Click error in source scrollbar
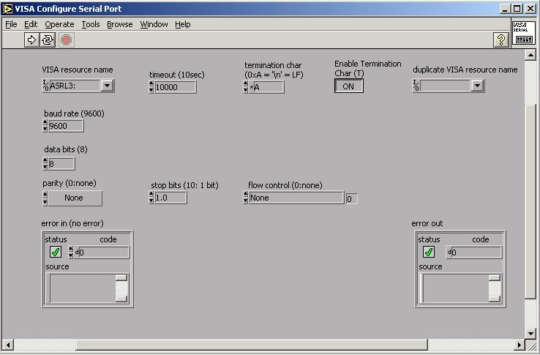540x355 pixels. click(x=121, y=288)
